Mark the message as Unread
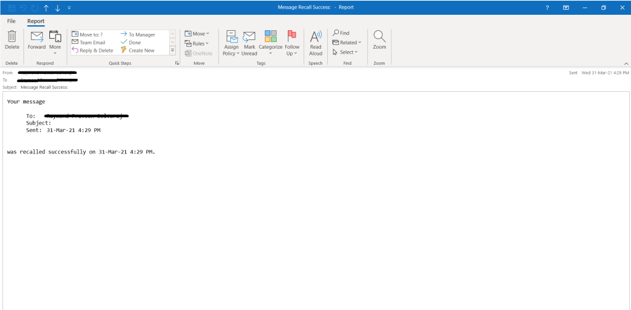The height and width of the screenshot is (310, 631). 249,43
